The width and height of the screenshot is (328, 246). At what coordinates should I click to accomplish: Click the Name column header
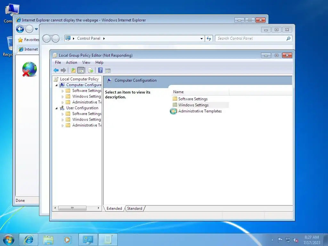pyautogui.click(x=200, y=92)
